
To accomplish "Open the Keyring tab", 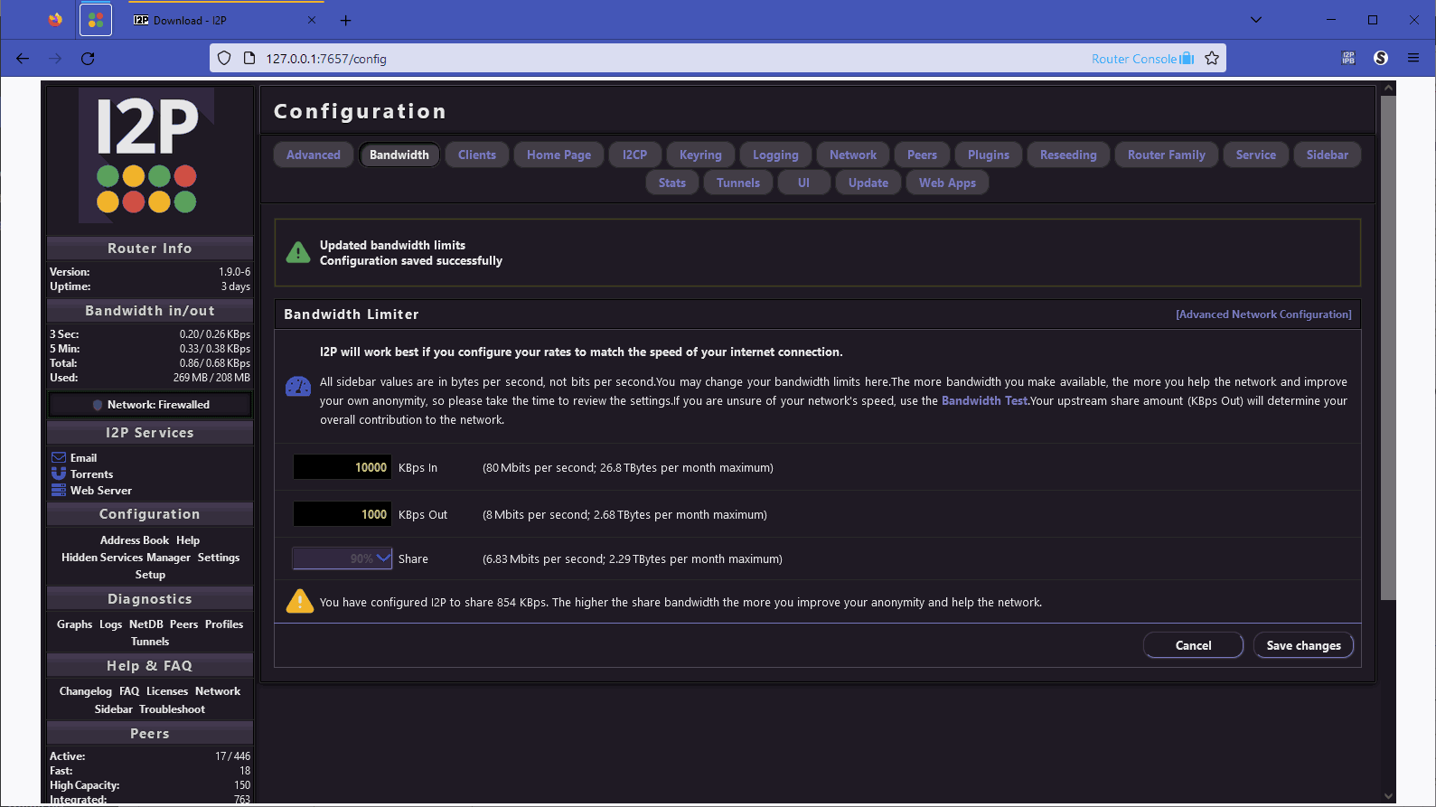I will [x=700, y=155].
